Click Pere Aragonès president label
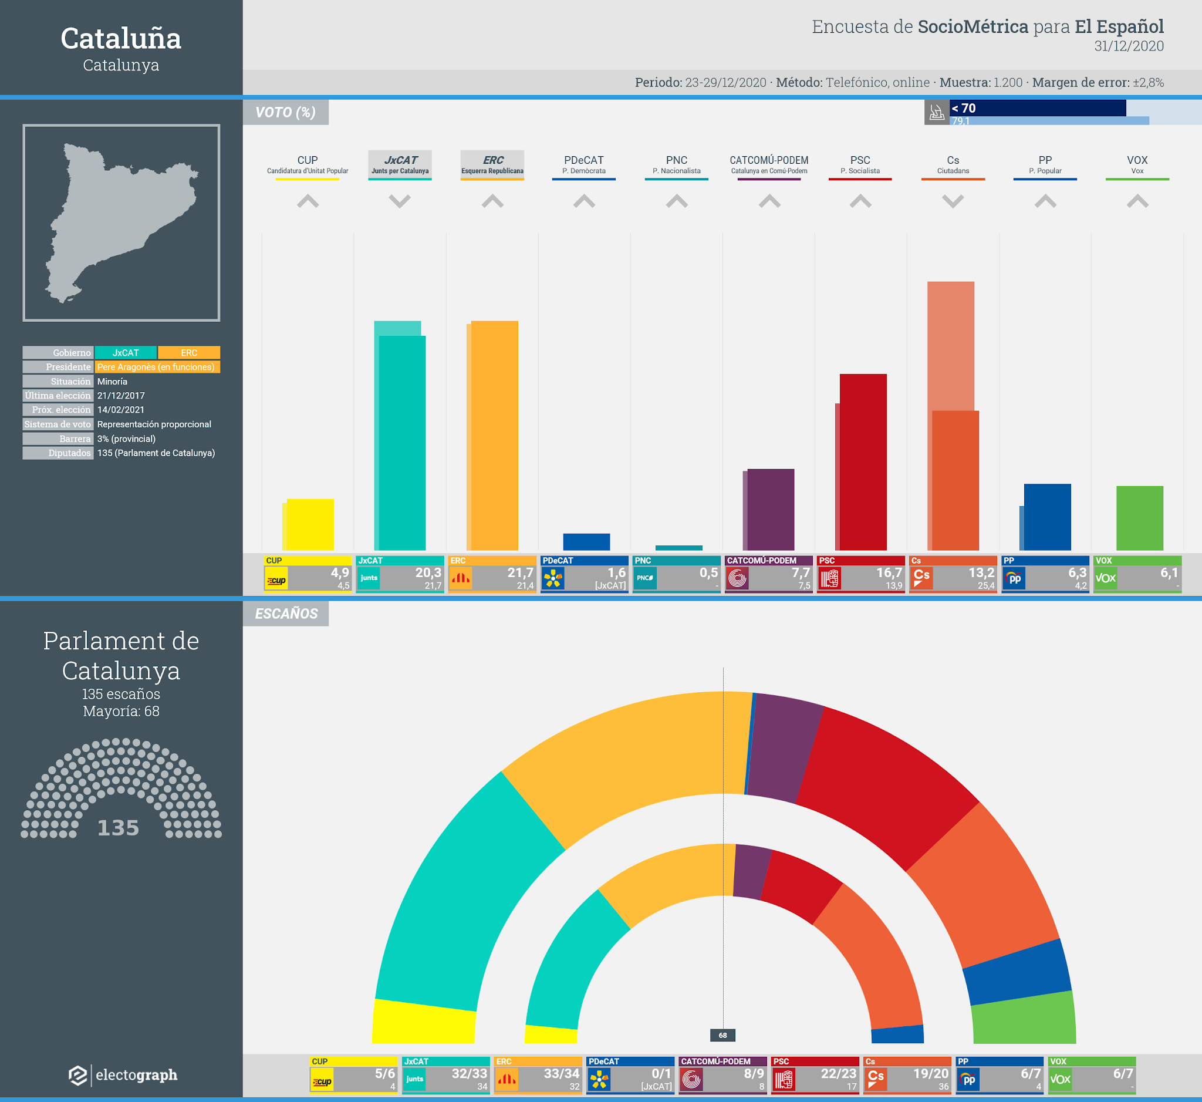Viewport: 1202px width, 1102px height. pos(156,367)
